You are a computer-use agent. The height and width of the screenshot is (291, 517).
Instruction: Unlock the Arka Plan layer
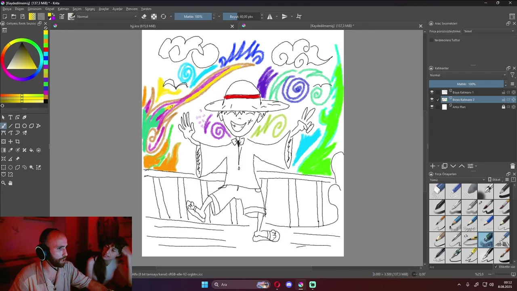(x=503, y=107)
